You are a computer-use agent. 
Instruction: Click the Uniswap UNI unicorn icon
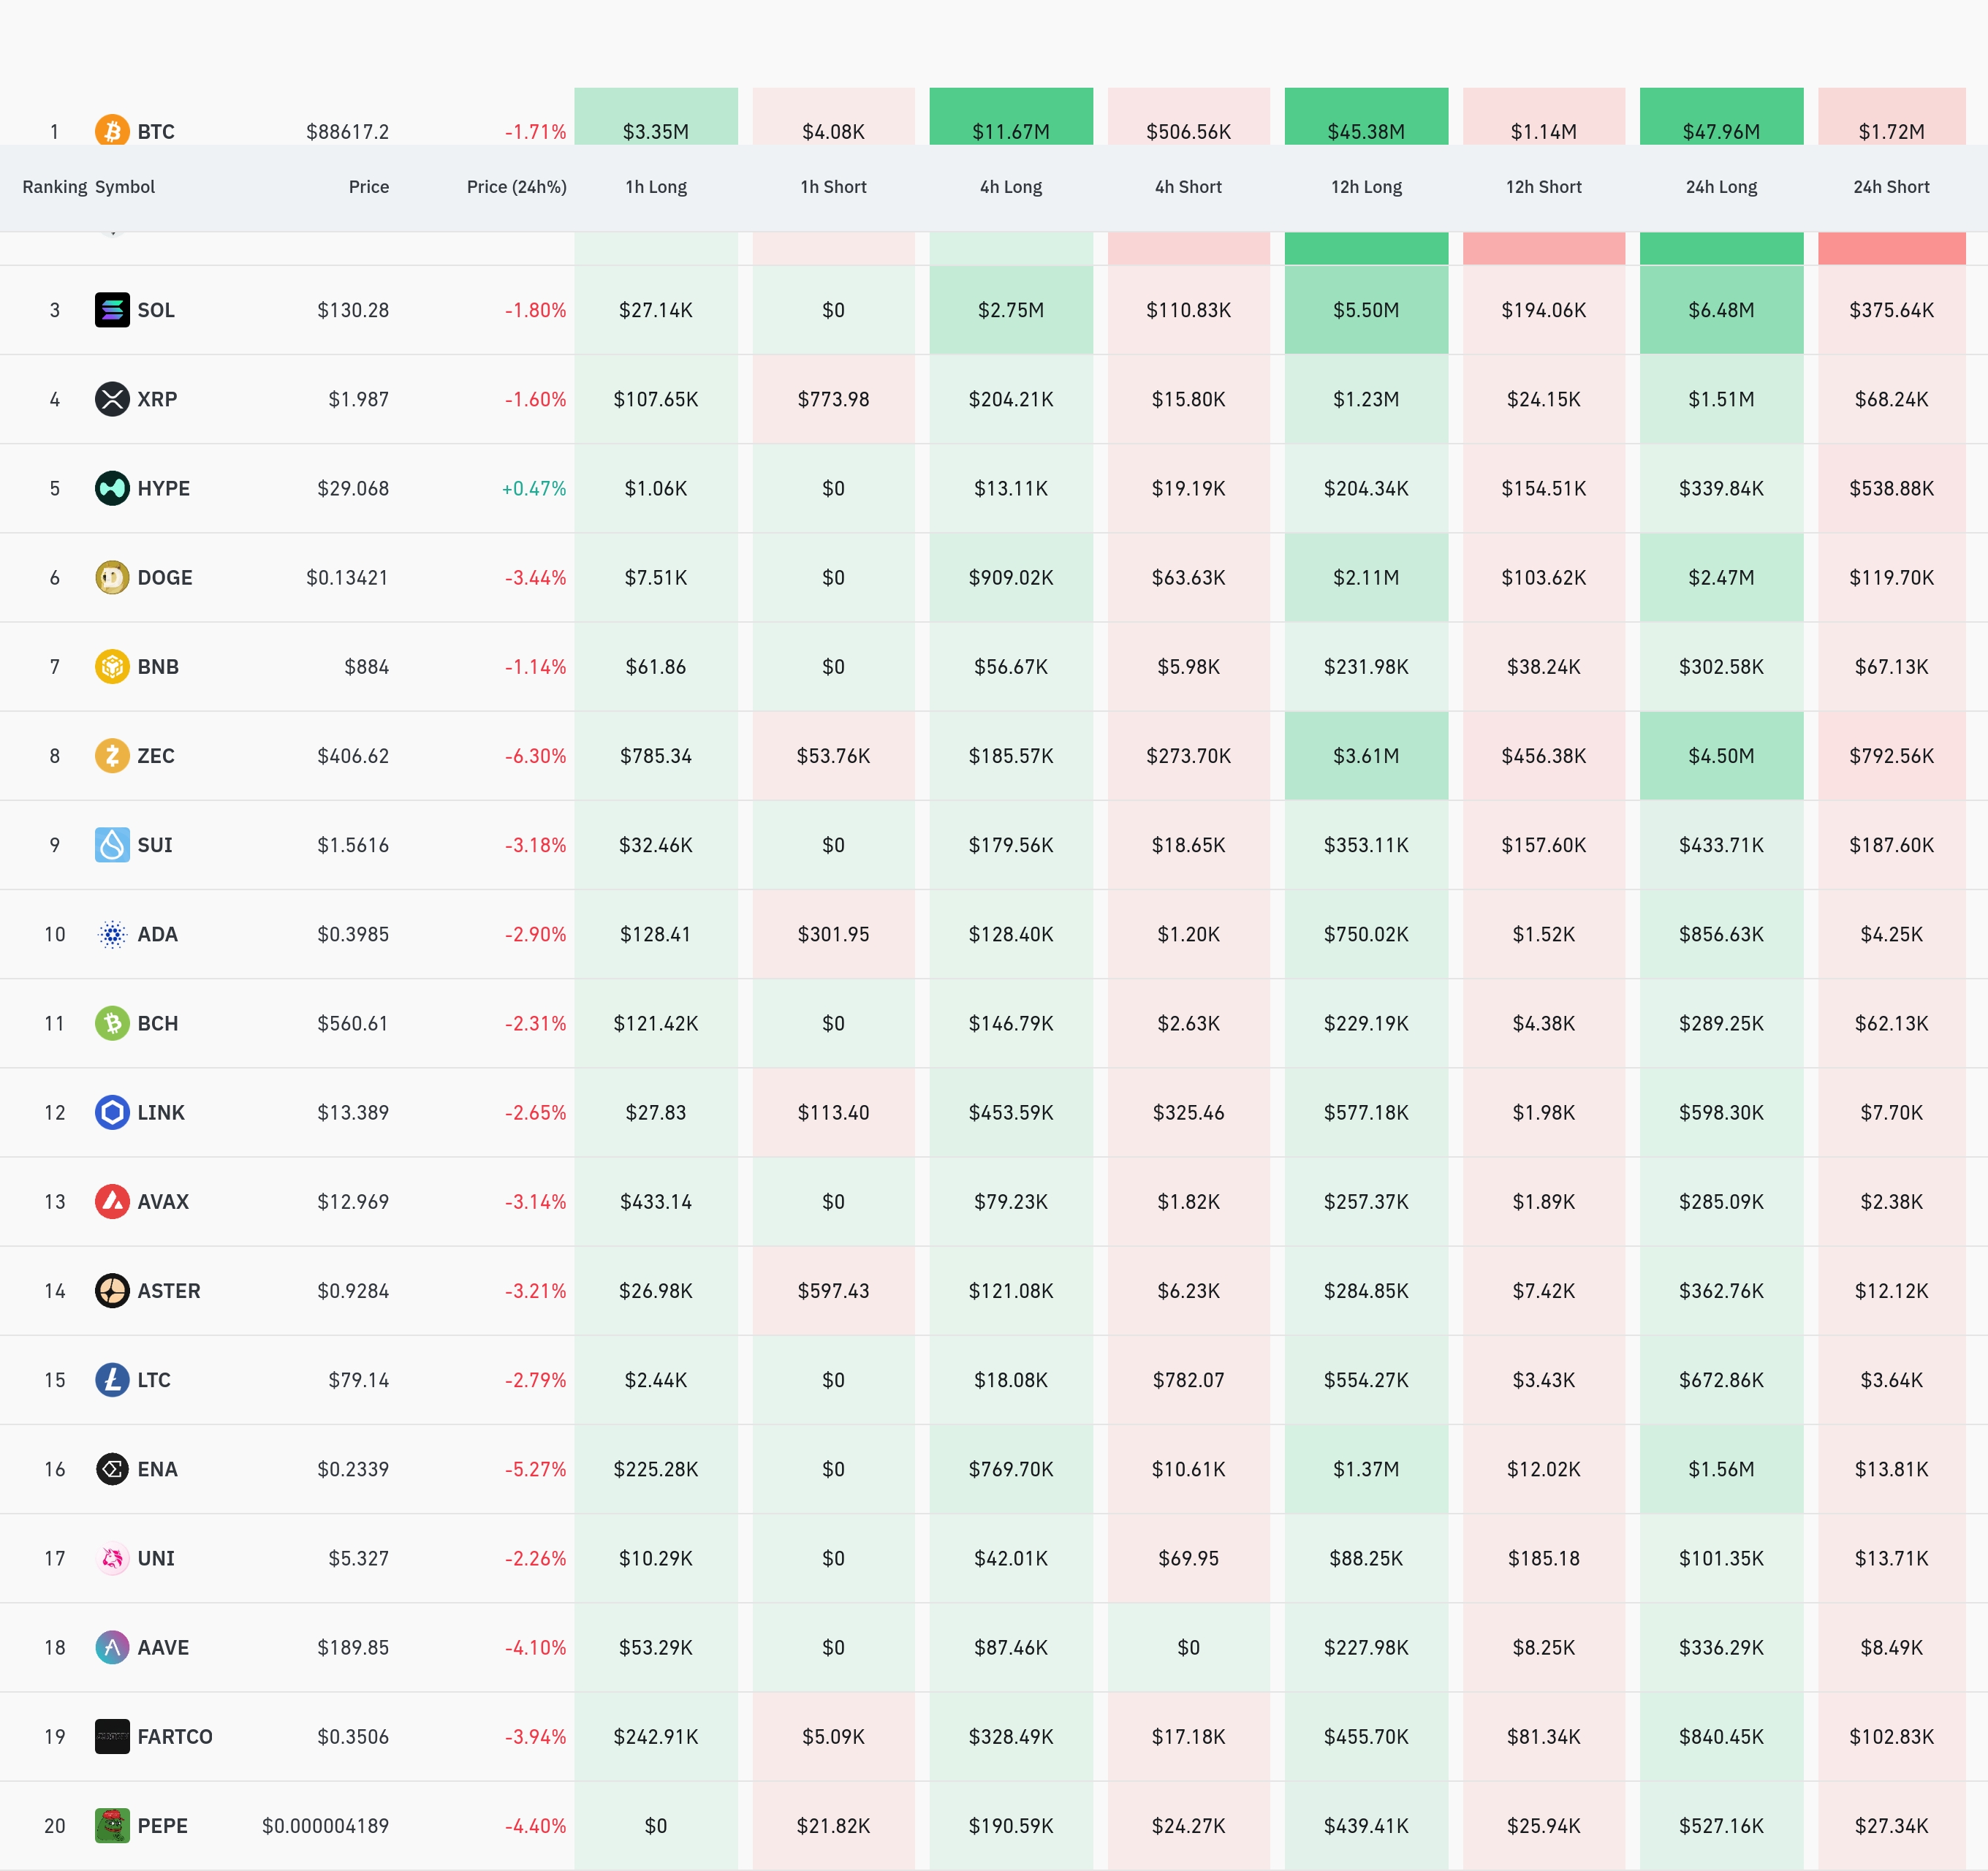(112, 1558)
